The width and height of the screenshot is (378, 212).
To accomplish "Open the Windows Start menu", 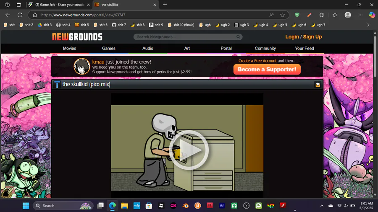I will coord(26,206).
